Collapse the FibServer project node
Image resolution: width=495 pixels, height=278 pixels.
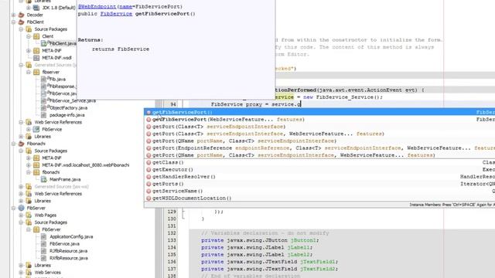tap(14, 208)
